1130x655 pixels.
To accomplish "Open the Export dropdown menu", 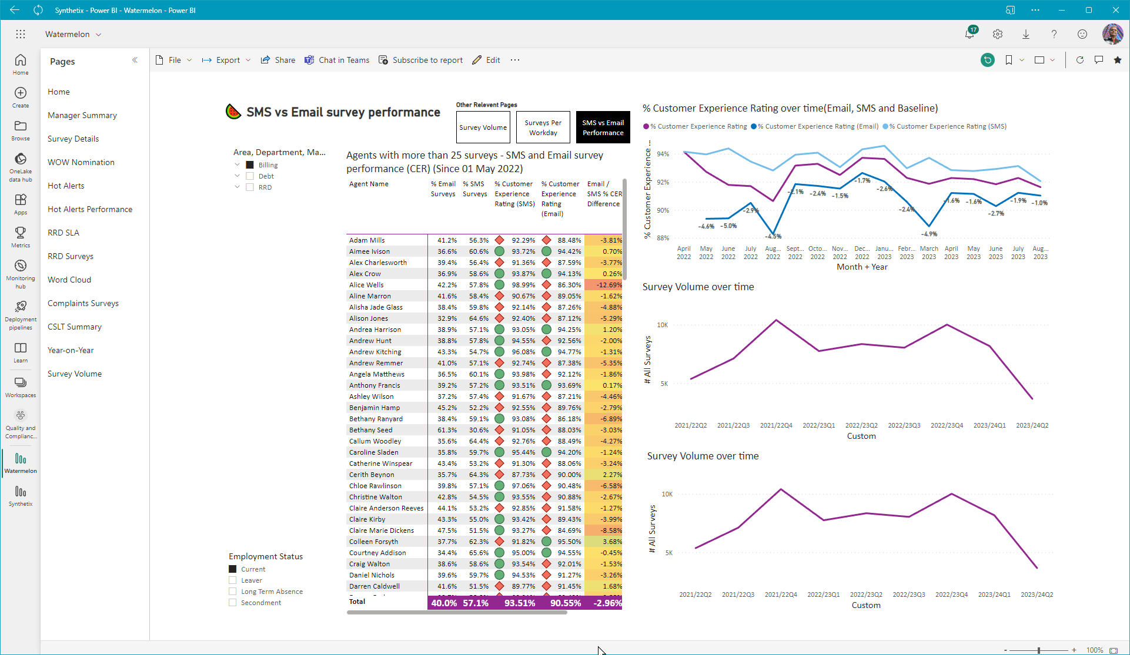I will 226,60.
